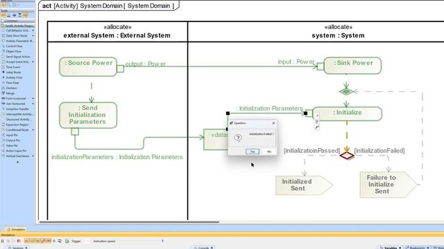Collapse the Common palette group
Screen dimensions: 444x249
click(17, 21)
